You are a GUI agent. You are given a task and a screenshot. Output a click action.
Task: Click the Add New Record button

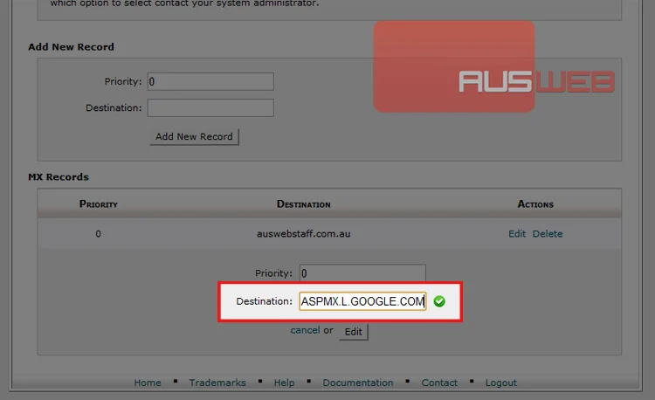coord(194,136)
